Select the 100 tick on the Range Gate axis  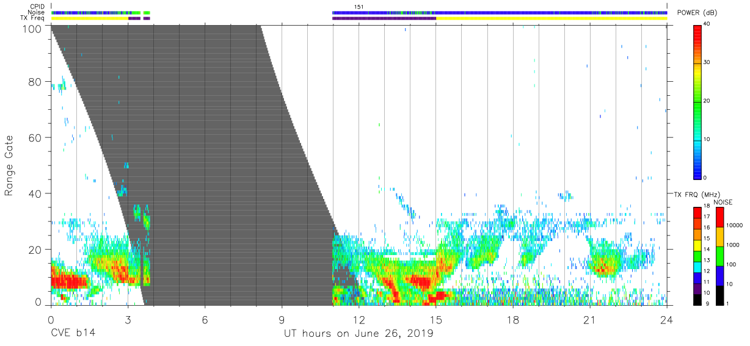(32, 28)
